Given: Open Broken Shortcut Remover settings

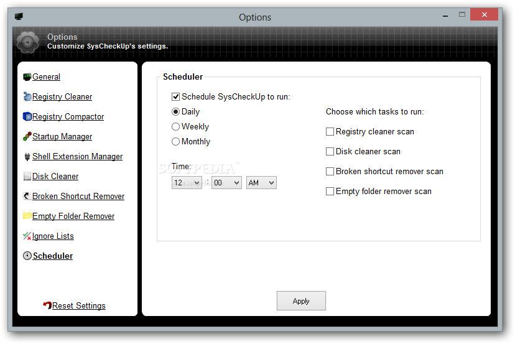Looking at the screenshot, I should point(78,196).
